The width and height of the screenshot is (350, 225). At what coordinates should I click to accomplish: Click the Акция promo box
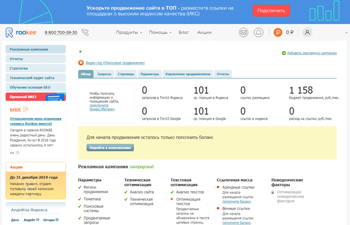tap(36, 181)
